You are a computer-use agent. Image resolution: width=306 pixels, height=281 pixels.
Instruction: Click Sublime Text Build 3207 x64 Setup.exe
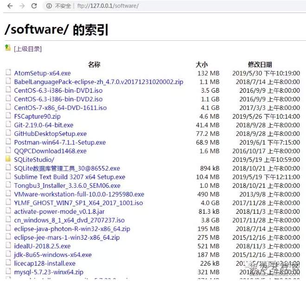(70, 177)
